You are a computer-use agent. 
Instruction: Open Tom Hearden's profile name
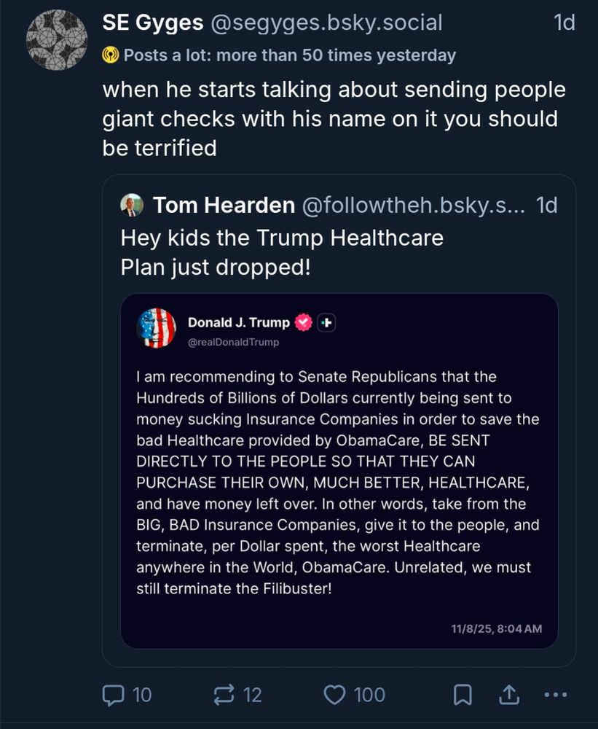pyautogui.click(x=224, y=206)
